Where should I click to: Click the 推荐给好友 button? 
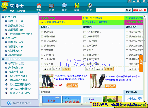140,10
